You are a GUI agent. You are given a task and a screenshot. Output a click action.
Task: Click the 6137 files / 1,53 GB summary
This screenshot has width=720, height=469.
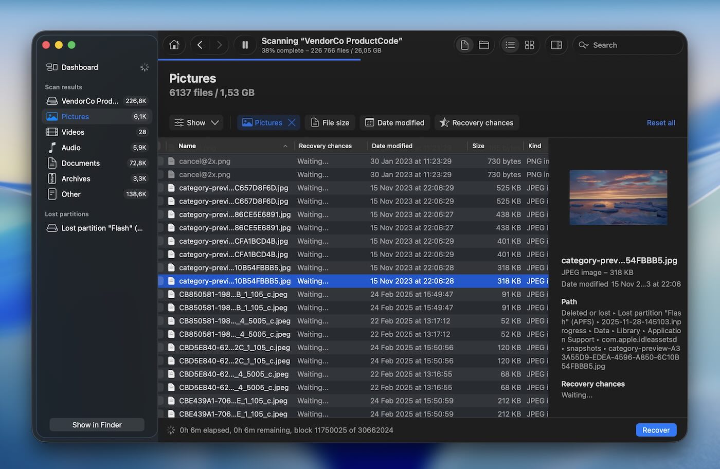(x=212, y=93)
